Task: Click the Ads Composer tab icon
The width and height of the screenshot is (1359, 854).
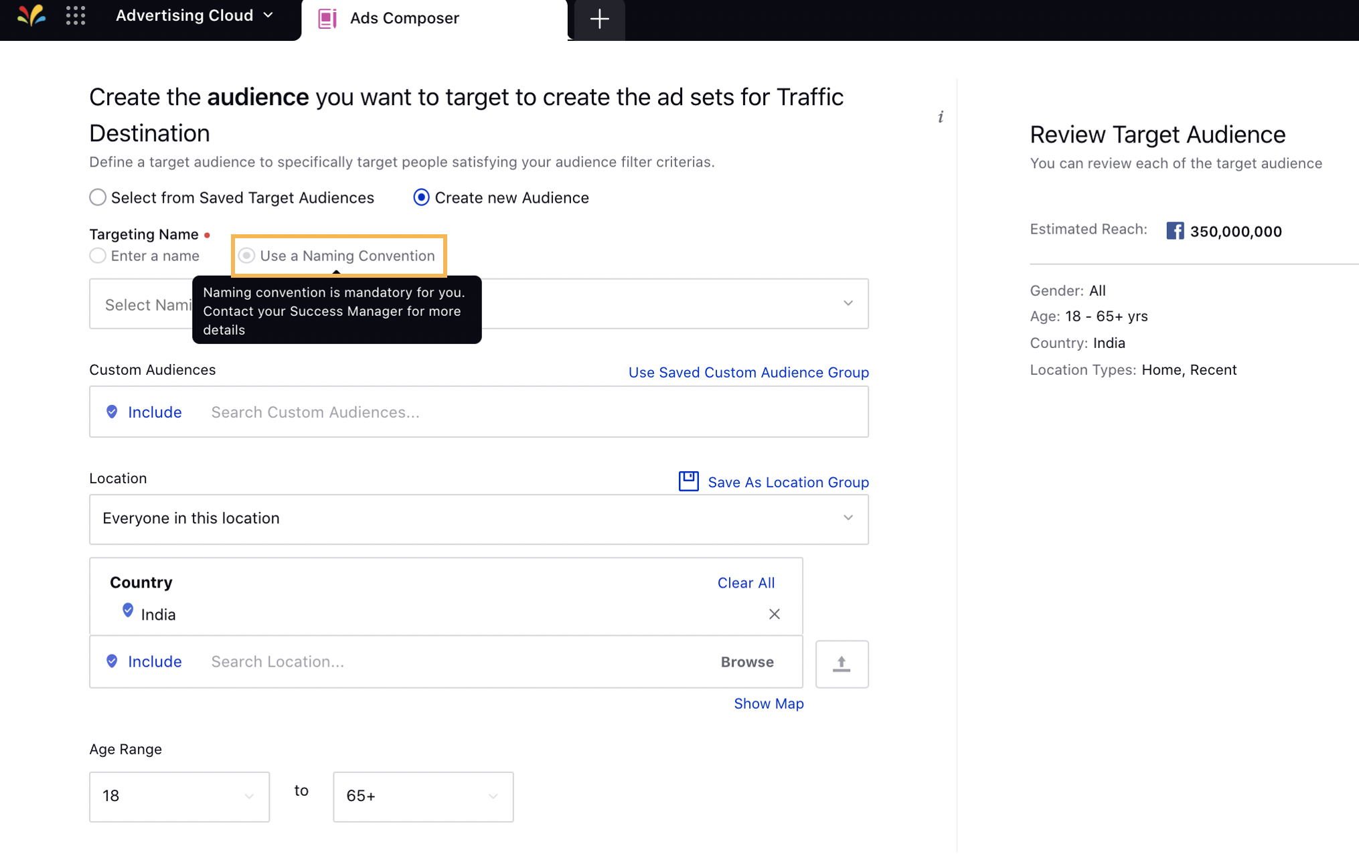Action: coord(329,17)
